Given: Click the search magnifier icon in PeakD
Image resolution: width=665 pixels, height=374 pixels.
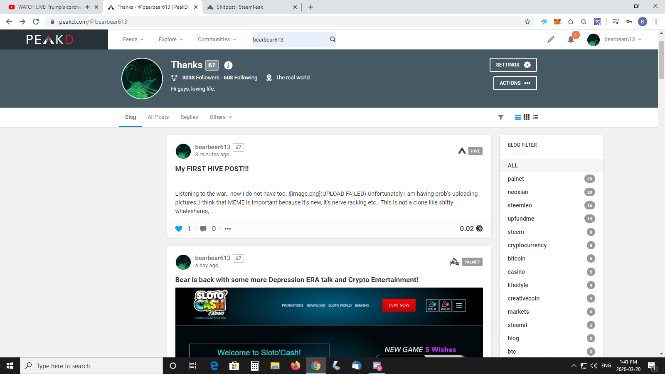Looking at the screenshot, I should pos(332,39).
